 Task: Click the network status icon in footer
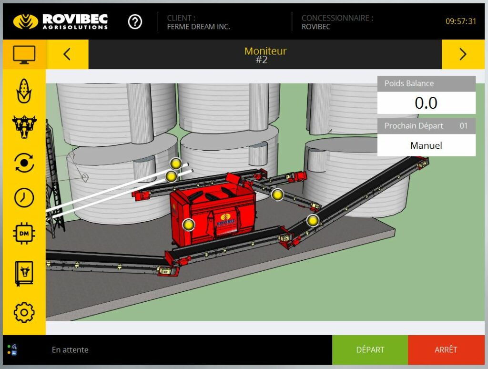pos(12,350)
